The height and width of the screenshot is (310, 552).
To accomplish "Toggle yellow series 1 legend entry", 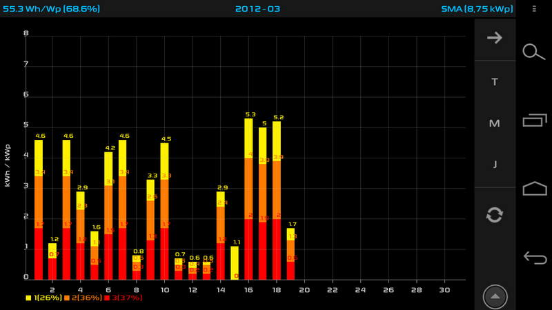I will tap(43, 298).
